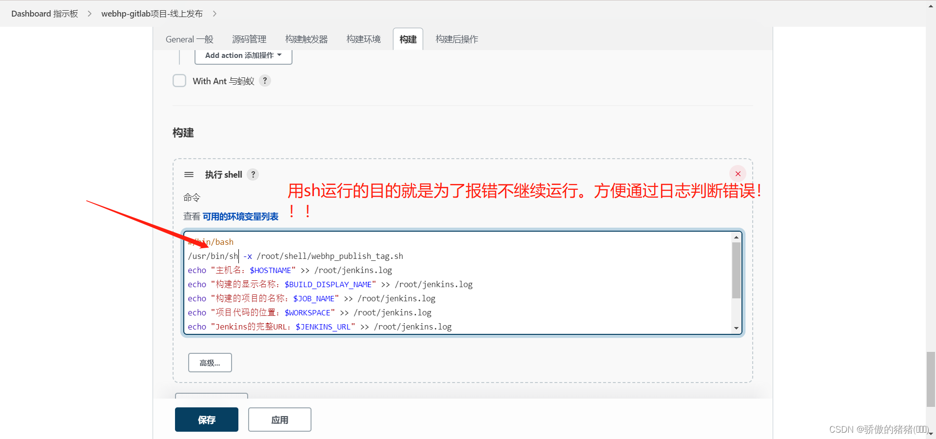Click the Dashboard 指示板 breadcrumb

tap(45, 14)
